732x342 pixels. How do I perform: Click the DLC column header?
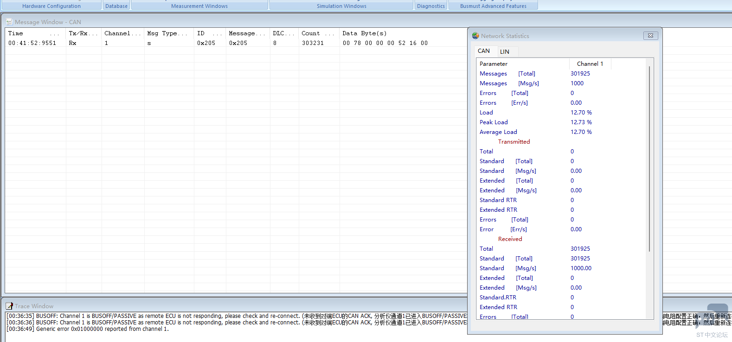click(284, 33)
